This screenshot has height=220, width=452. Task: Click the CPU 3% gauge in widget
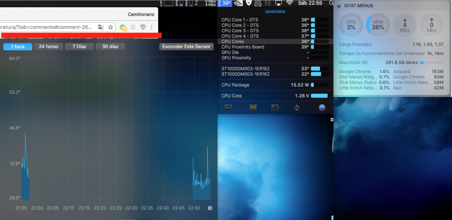(x=351, y=25)
